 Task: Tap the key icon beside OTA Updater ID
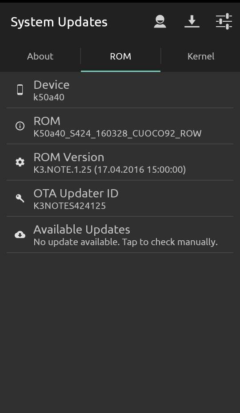click(20, 198)
